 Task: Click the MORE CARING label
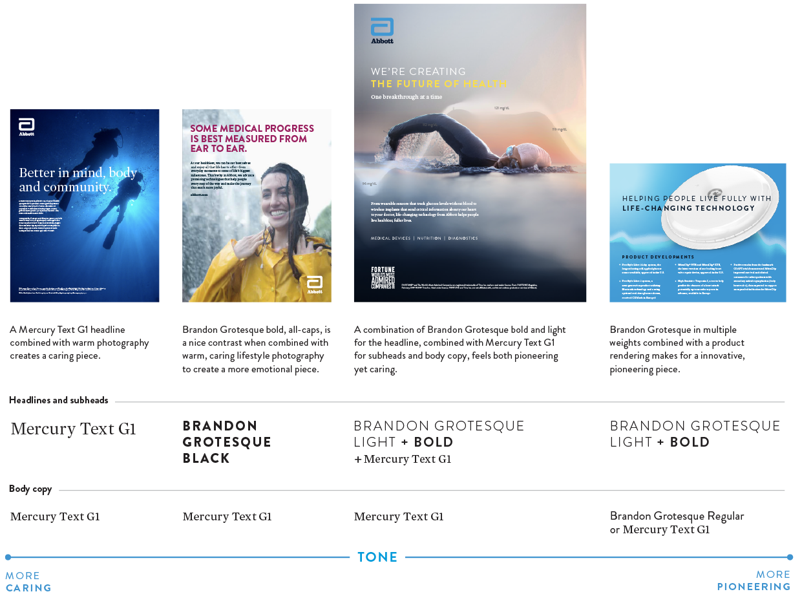(x=28, y=582)
